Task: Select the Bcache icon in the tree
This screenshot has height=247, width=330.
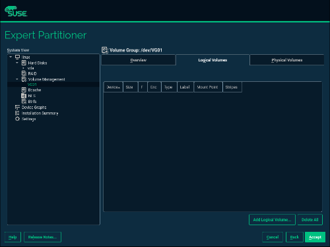Action: point(24,90)
